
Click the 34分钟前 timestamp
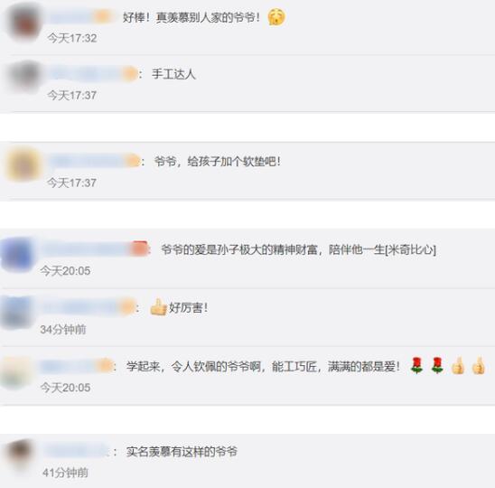click(63, 330)
